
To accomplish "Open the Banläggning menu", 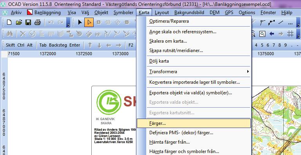I will click(44, 13).
